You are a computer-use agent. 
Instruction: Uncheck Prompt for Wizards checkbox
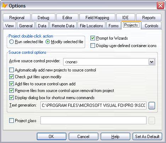[x=93, y=38]
